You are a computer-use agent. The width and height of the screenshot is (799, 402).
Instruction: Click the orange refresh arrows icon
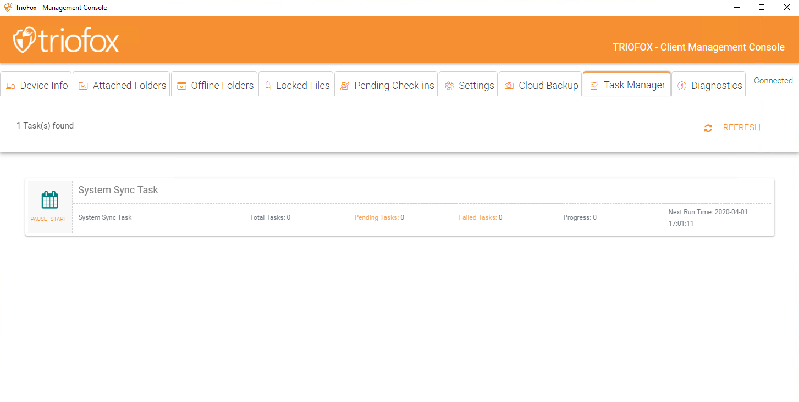click(708, 128)
